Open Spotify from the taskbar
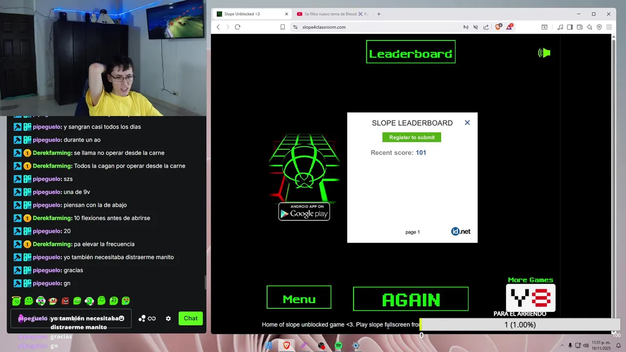 click(x=338, y=346)
